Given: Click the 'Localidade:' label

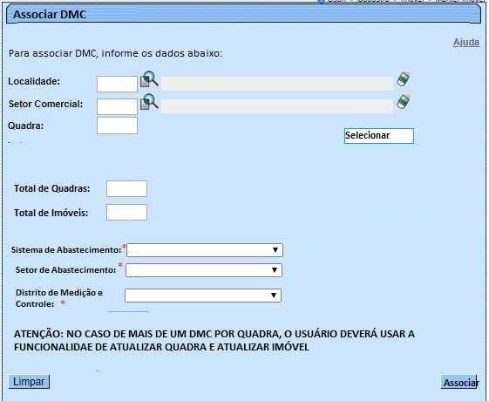Looking at the screenshot, I should click(34, 81).
